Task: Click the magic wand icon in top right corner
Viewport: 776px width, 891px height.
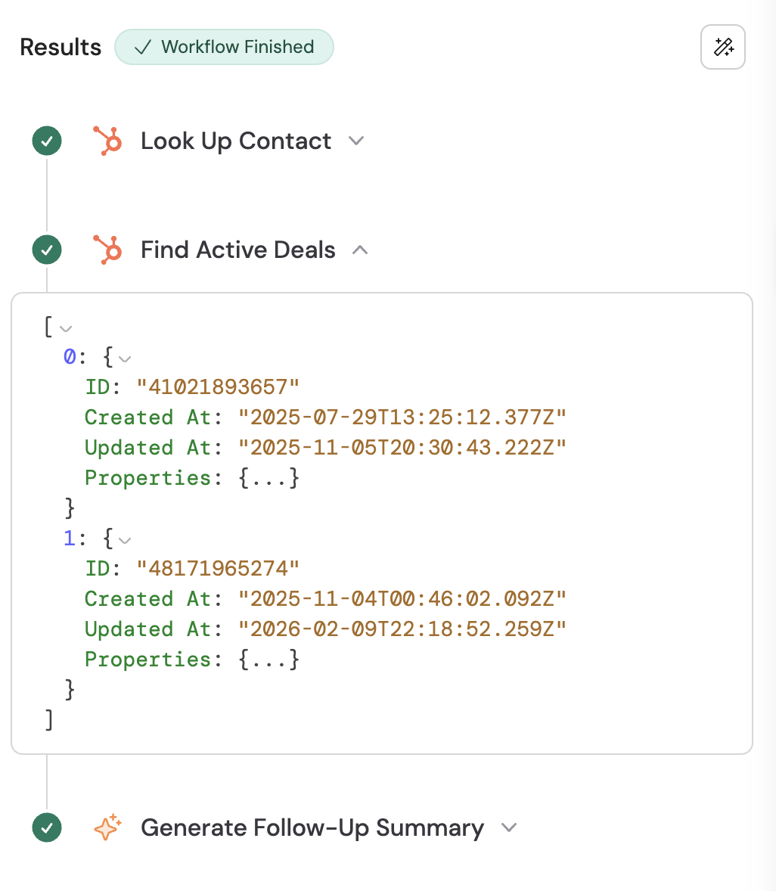Action: click(x=722, y=47)
